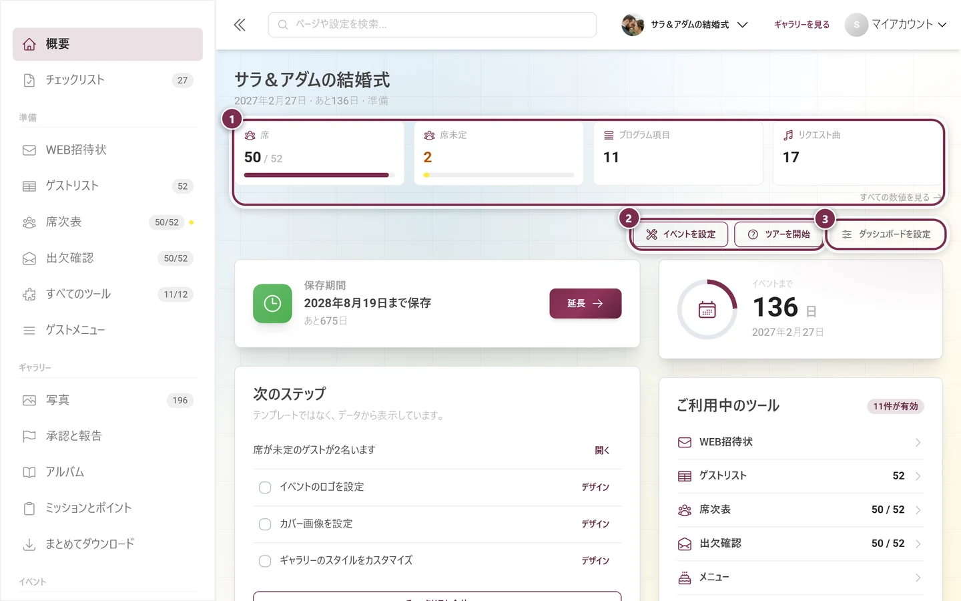The width and height of the screenshot is (961, 601).
Task: Check the イベントのロゴを設定 step
Action: click(265, 487)
